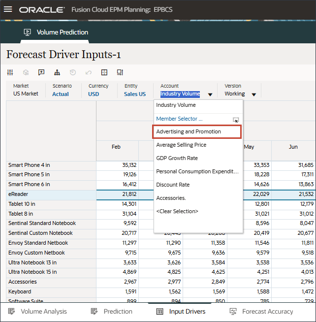Click Keyboard Jun cell 1,472
The height and width of the screenshot is (322, 316).
coord(293,291)
